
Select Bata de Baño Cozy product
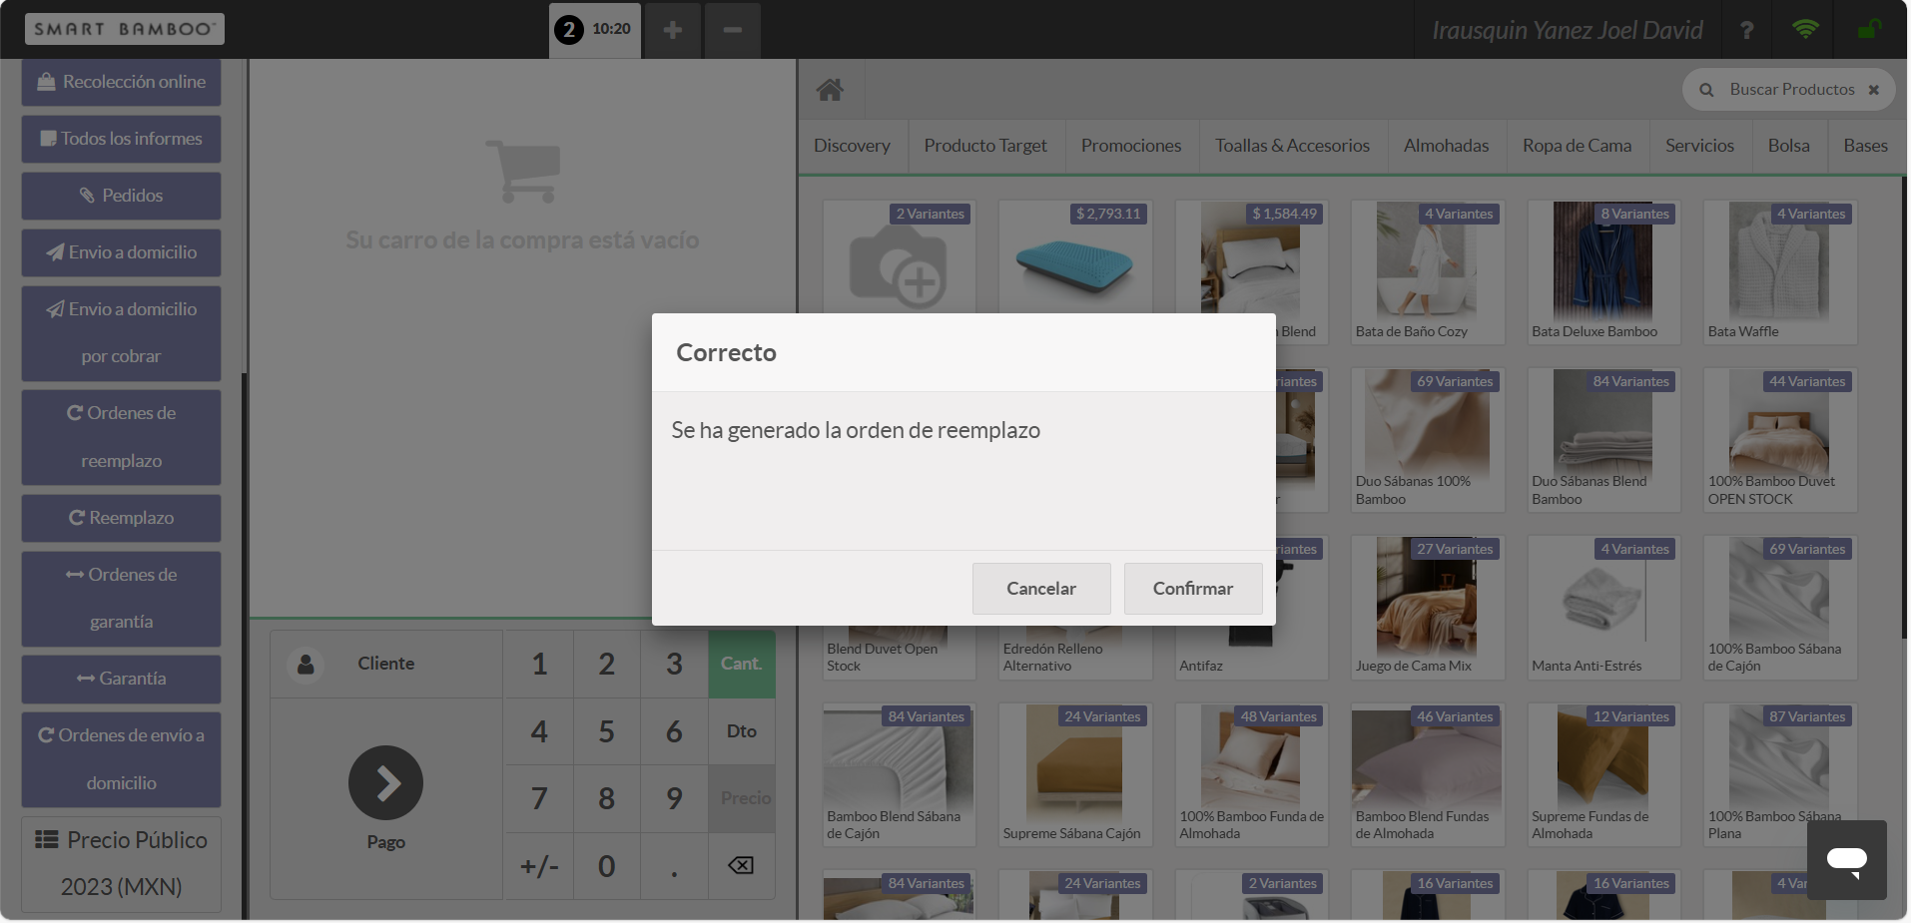tap(1428, 272)
